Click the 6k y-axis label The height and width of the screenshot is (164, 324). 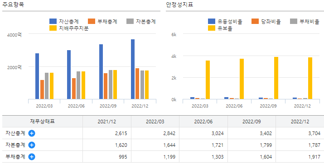click(x=174, y=35)
